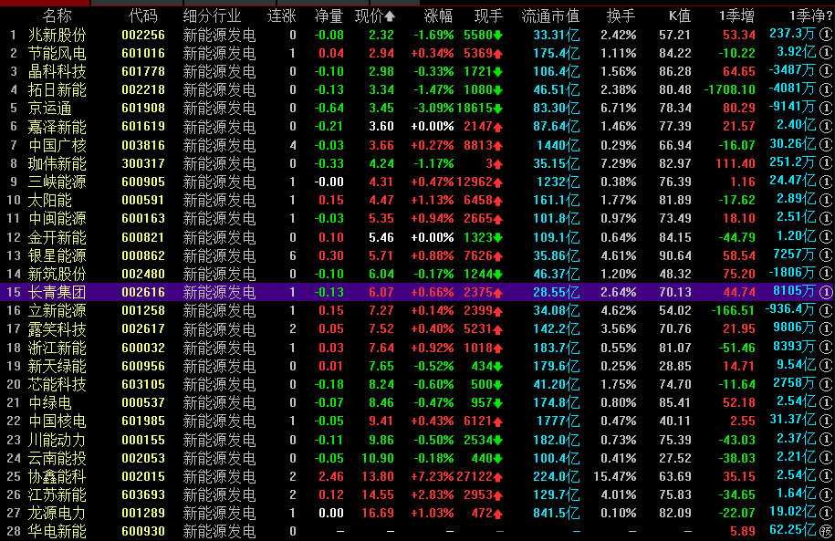The width and height of the screenshot is (835, 541).
Task: Click the circled info icon in 节能风电 row
Action: click(826, 53)
